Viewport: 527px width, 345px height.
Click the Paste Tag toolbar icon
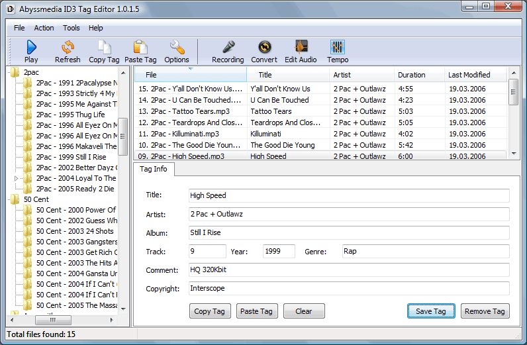[140, 50]
